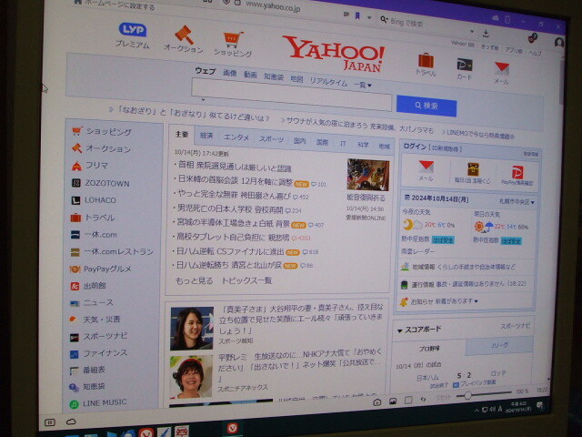Expand the bookmark dropdown arrow in address bar

coord(369,17)
